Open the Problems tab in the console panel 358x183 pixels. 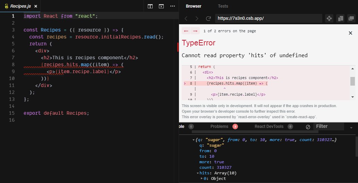[x=219, y=127]
